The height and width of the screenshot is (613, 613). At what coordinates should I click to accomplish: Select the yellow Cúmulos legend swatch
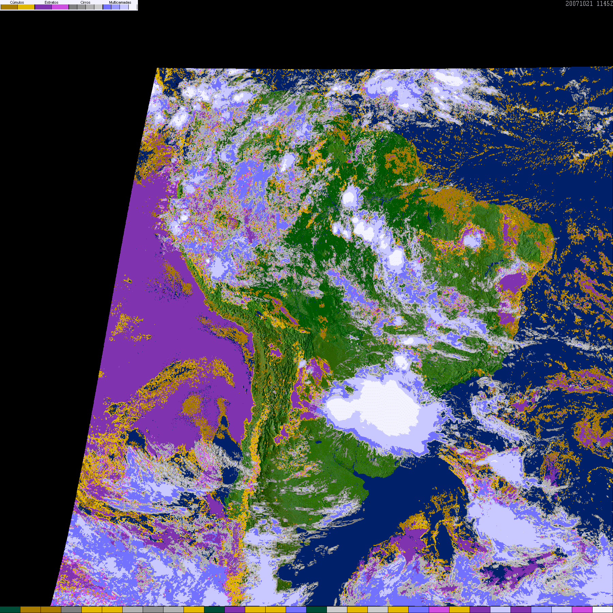[x=26, y=7]
